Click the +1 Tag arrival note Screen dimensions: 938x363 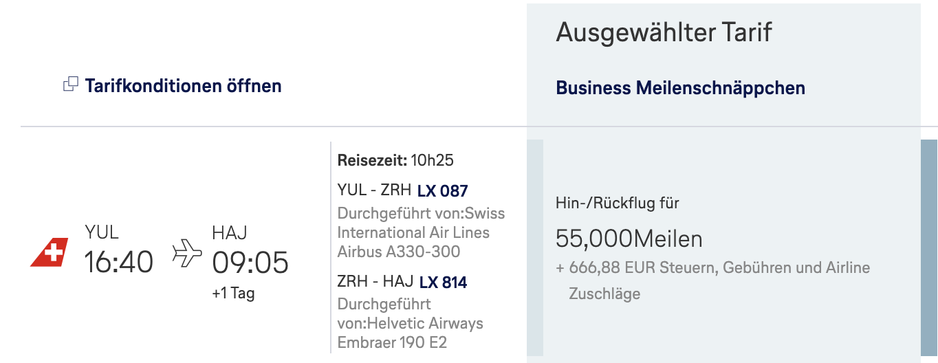pyautogui.click(x=233, y=294)
